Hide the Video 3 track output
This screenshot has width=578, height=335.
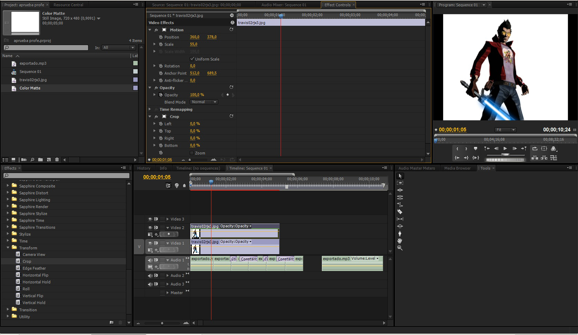coord(150,219)
